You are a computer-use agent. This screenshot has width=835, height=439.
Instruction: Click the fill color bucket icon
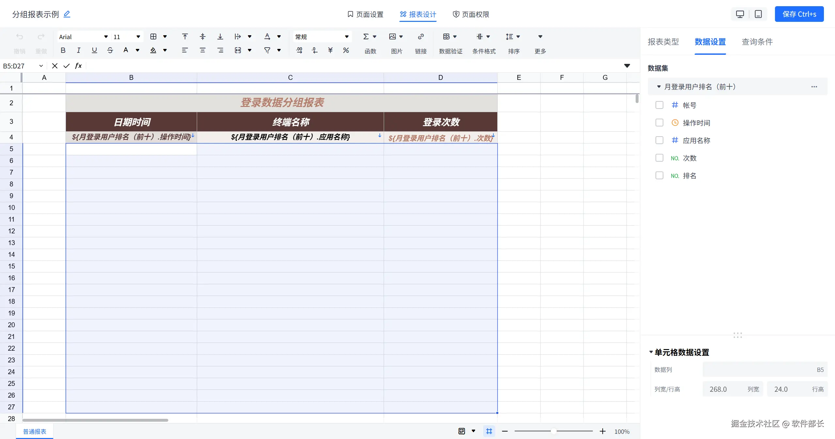point(153,50)
